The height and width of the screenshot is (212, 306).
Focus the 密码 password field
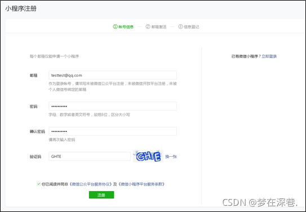click(113, 106)
